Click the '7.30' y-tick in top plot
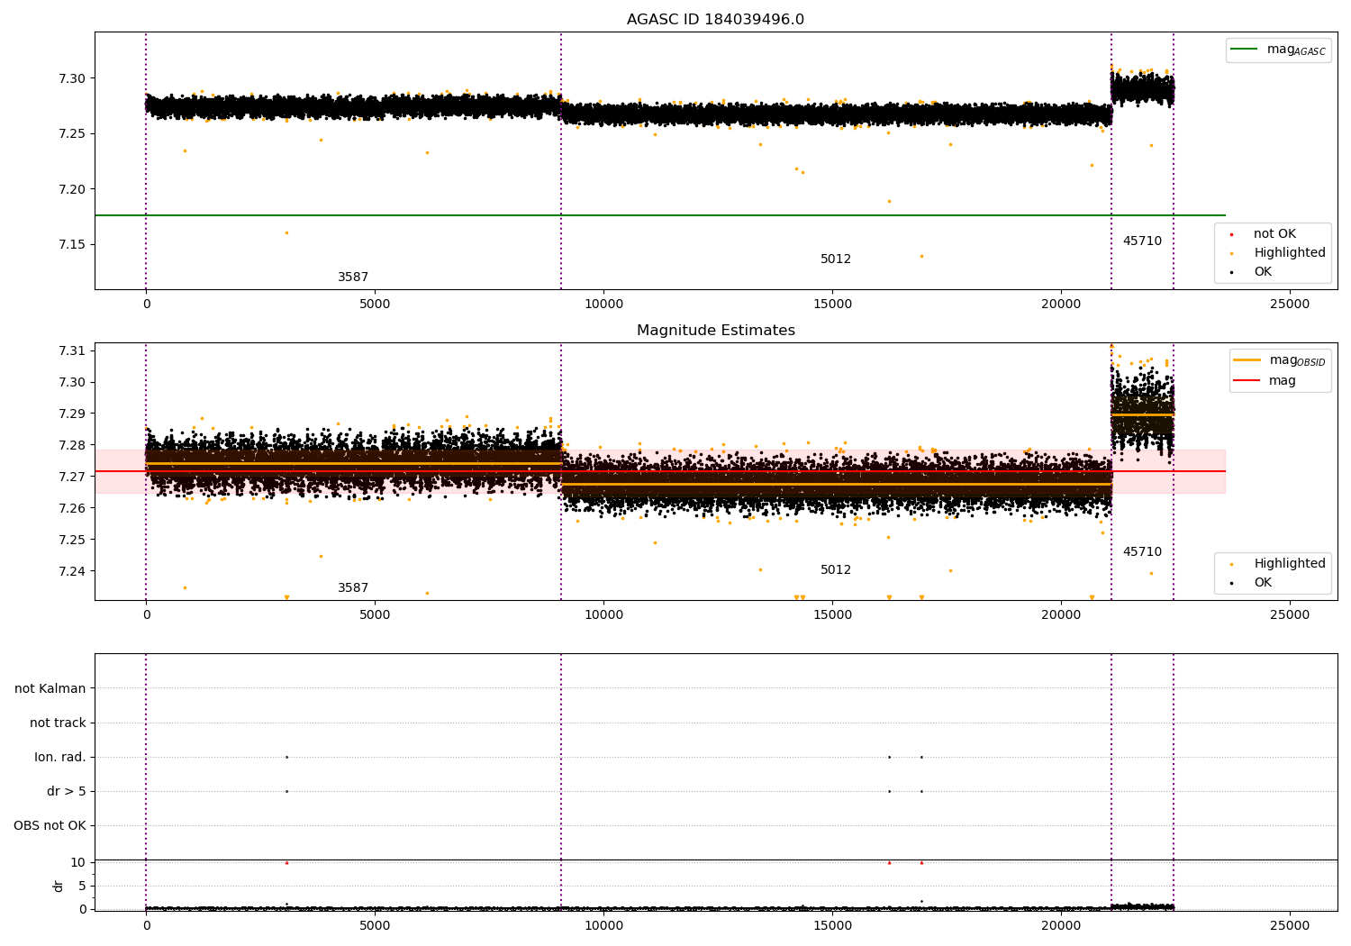 (x=72, y=78)
